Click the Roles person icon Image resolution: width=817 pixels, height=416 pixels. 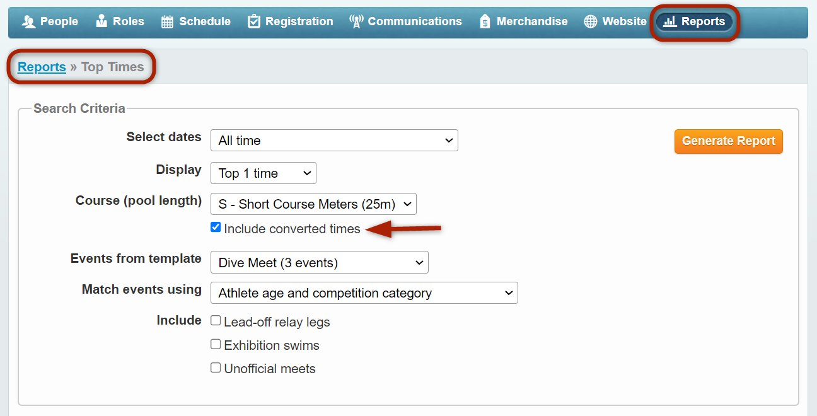point(101,21)
